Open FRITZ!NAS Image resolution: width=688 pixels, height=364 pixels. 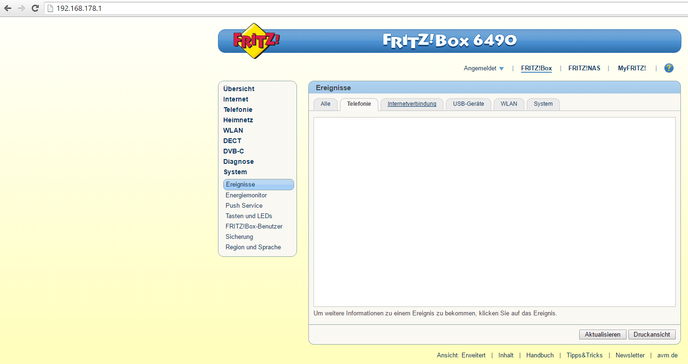coord(584,68)
